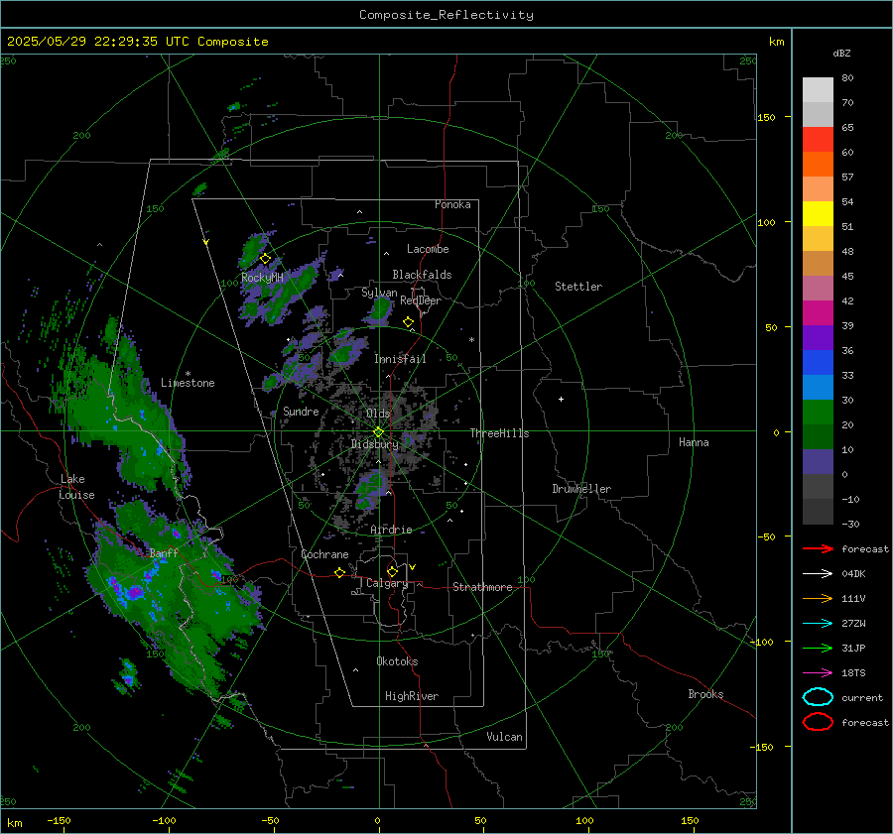Click the RockyMH map label

tap(262, 278)
